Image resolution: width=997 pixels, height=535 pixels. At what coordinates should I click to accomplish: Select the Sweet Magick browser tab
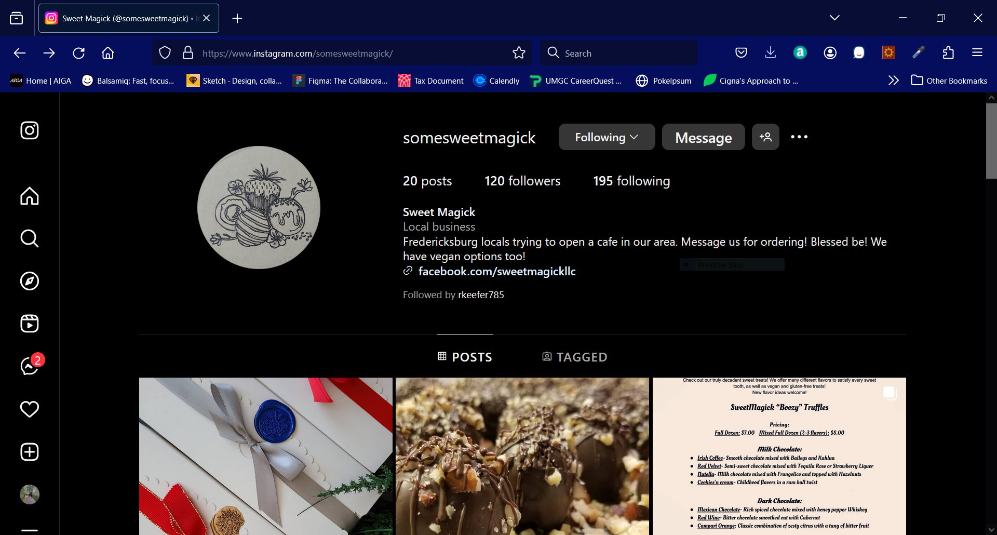pyautogui.click(x=129, y=18)
